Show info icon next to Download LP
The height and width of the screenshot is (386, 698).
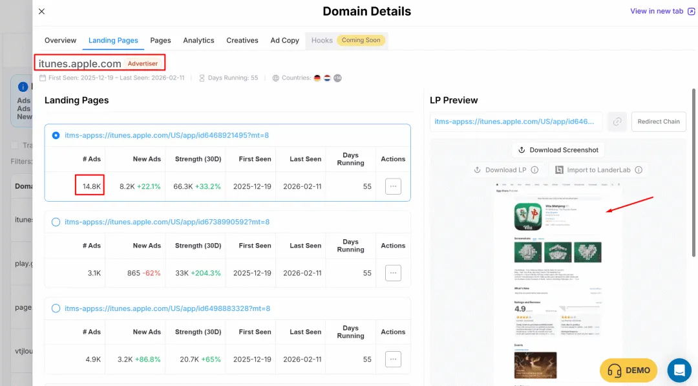[534, 169]
